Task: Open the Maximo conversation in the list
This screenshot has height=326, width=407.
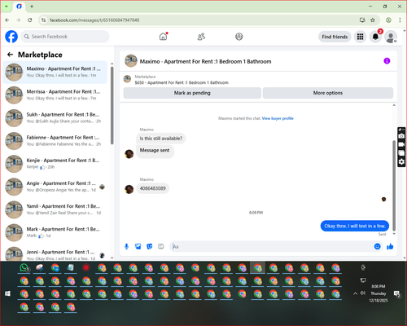Action: click(55, 72)
